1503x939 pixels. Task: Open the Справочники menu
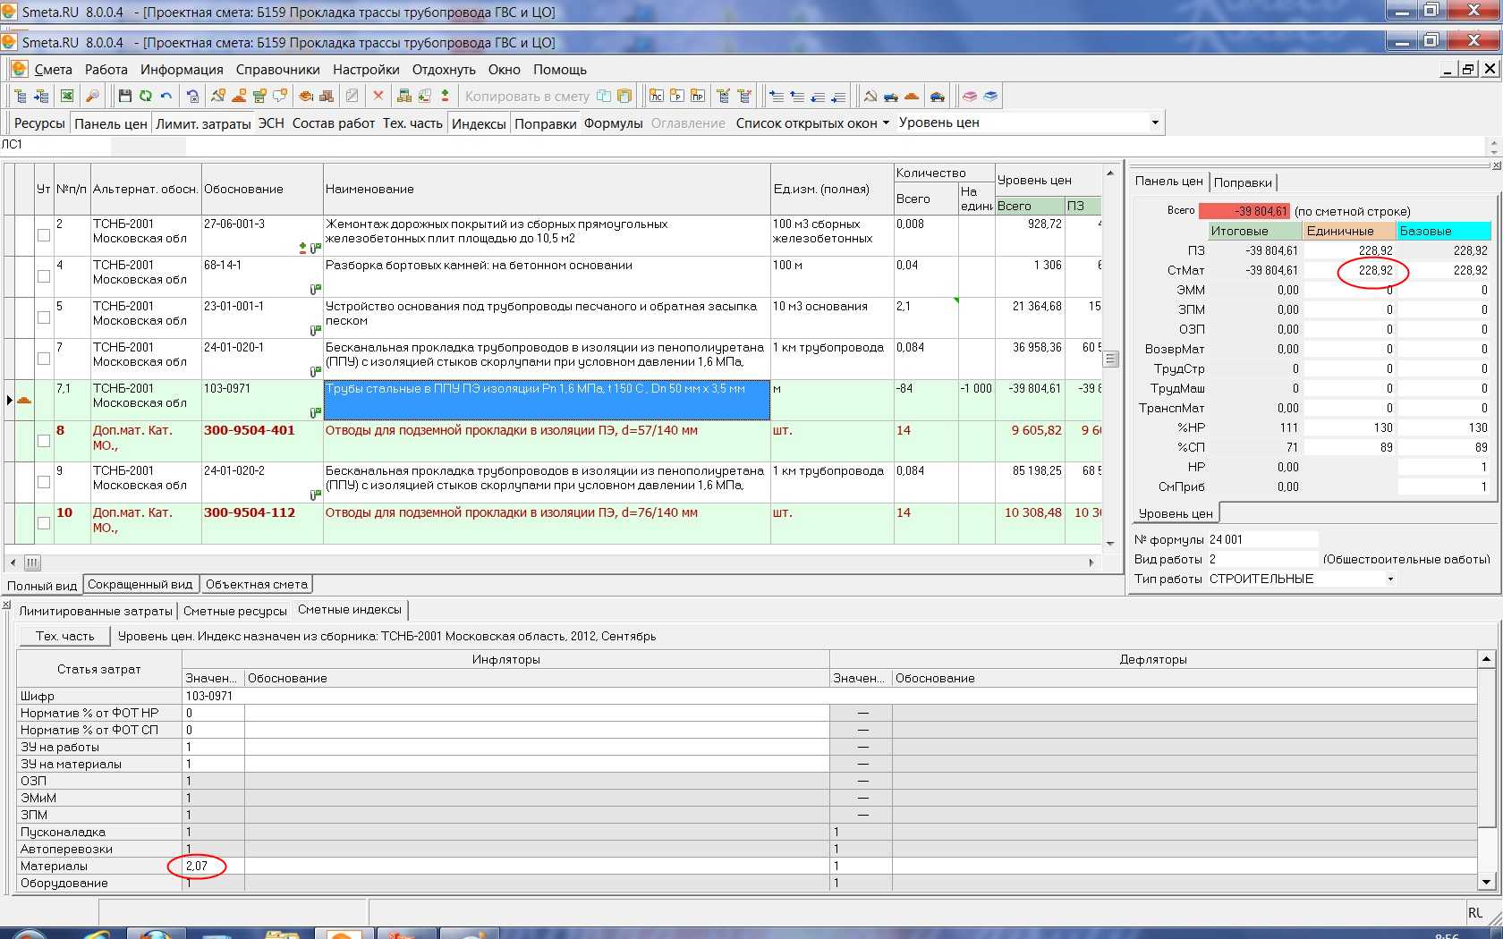pos(277,70)
